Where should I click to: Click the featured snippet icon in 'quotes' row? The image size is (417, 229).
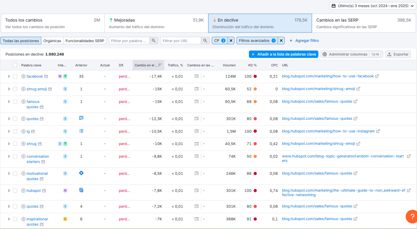(81, 118)
